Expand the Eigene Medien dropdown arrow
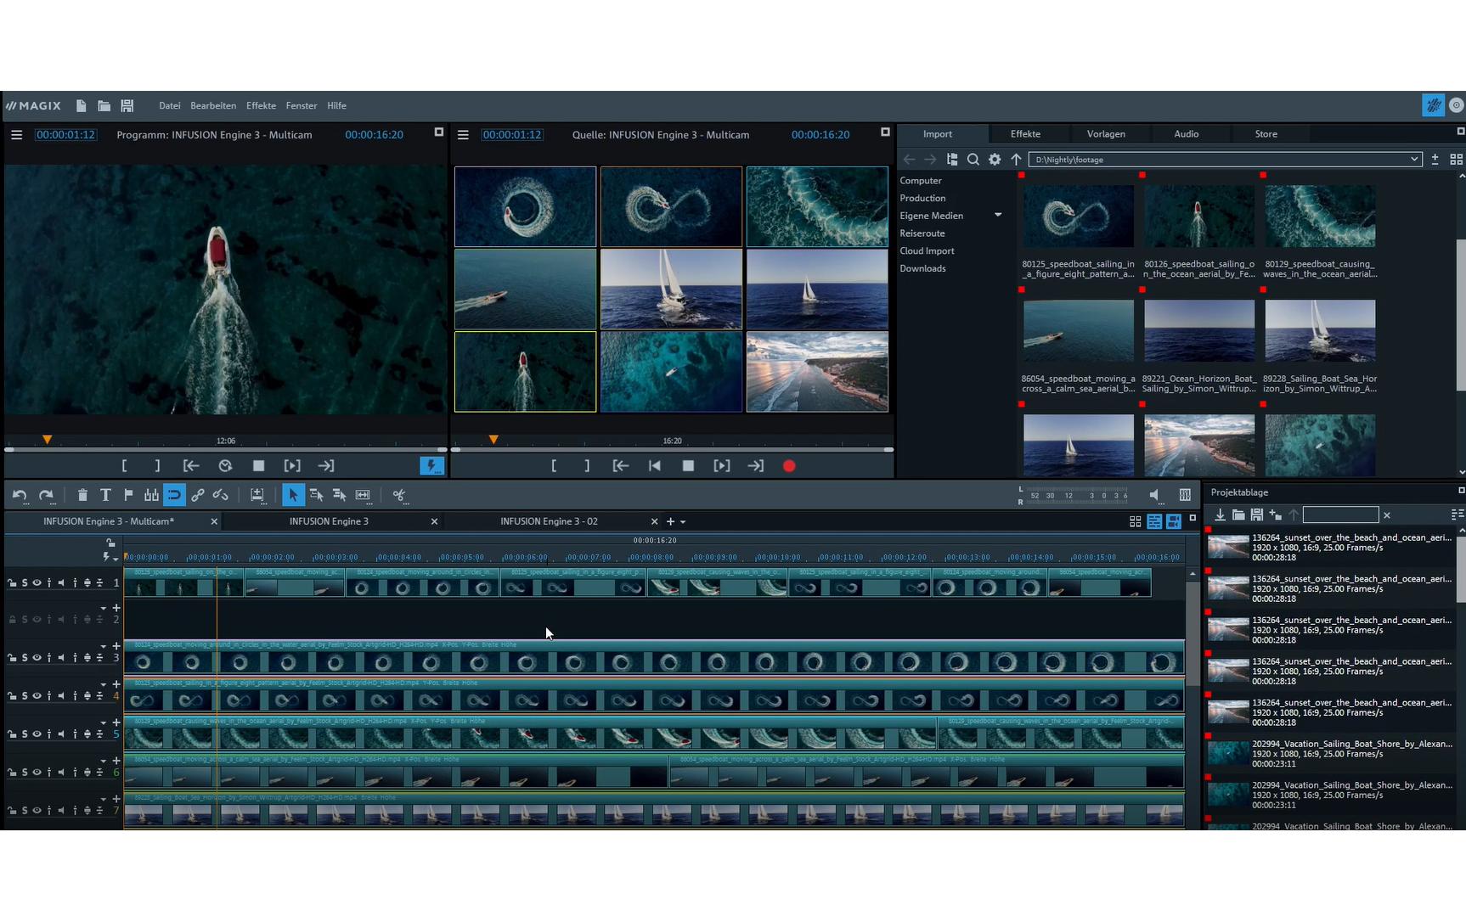 point(998,216)
